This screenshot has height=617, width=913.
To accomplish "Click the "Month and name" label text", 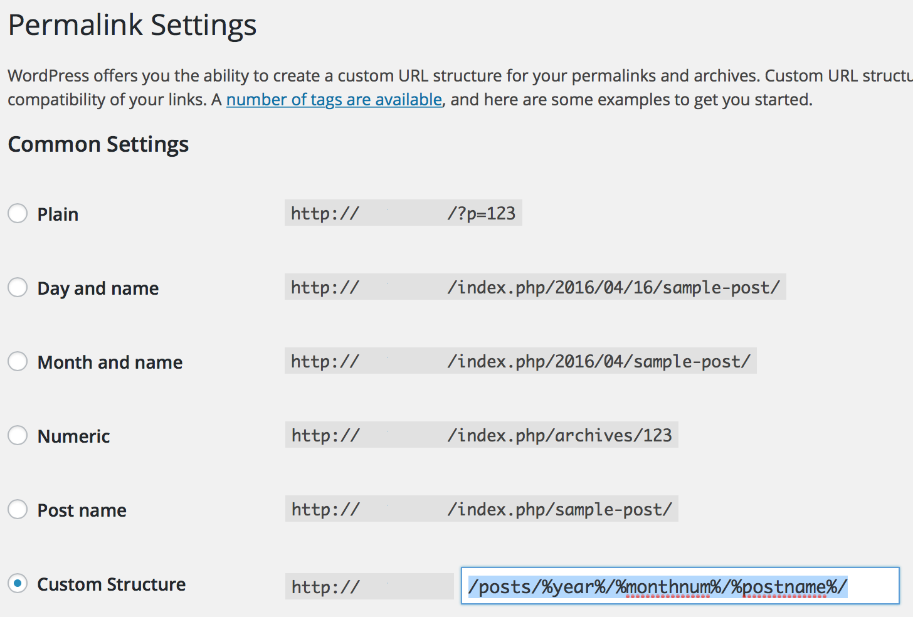I will pos(110,362).
